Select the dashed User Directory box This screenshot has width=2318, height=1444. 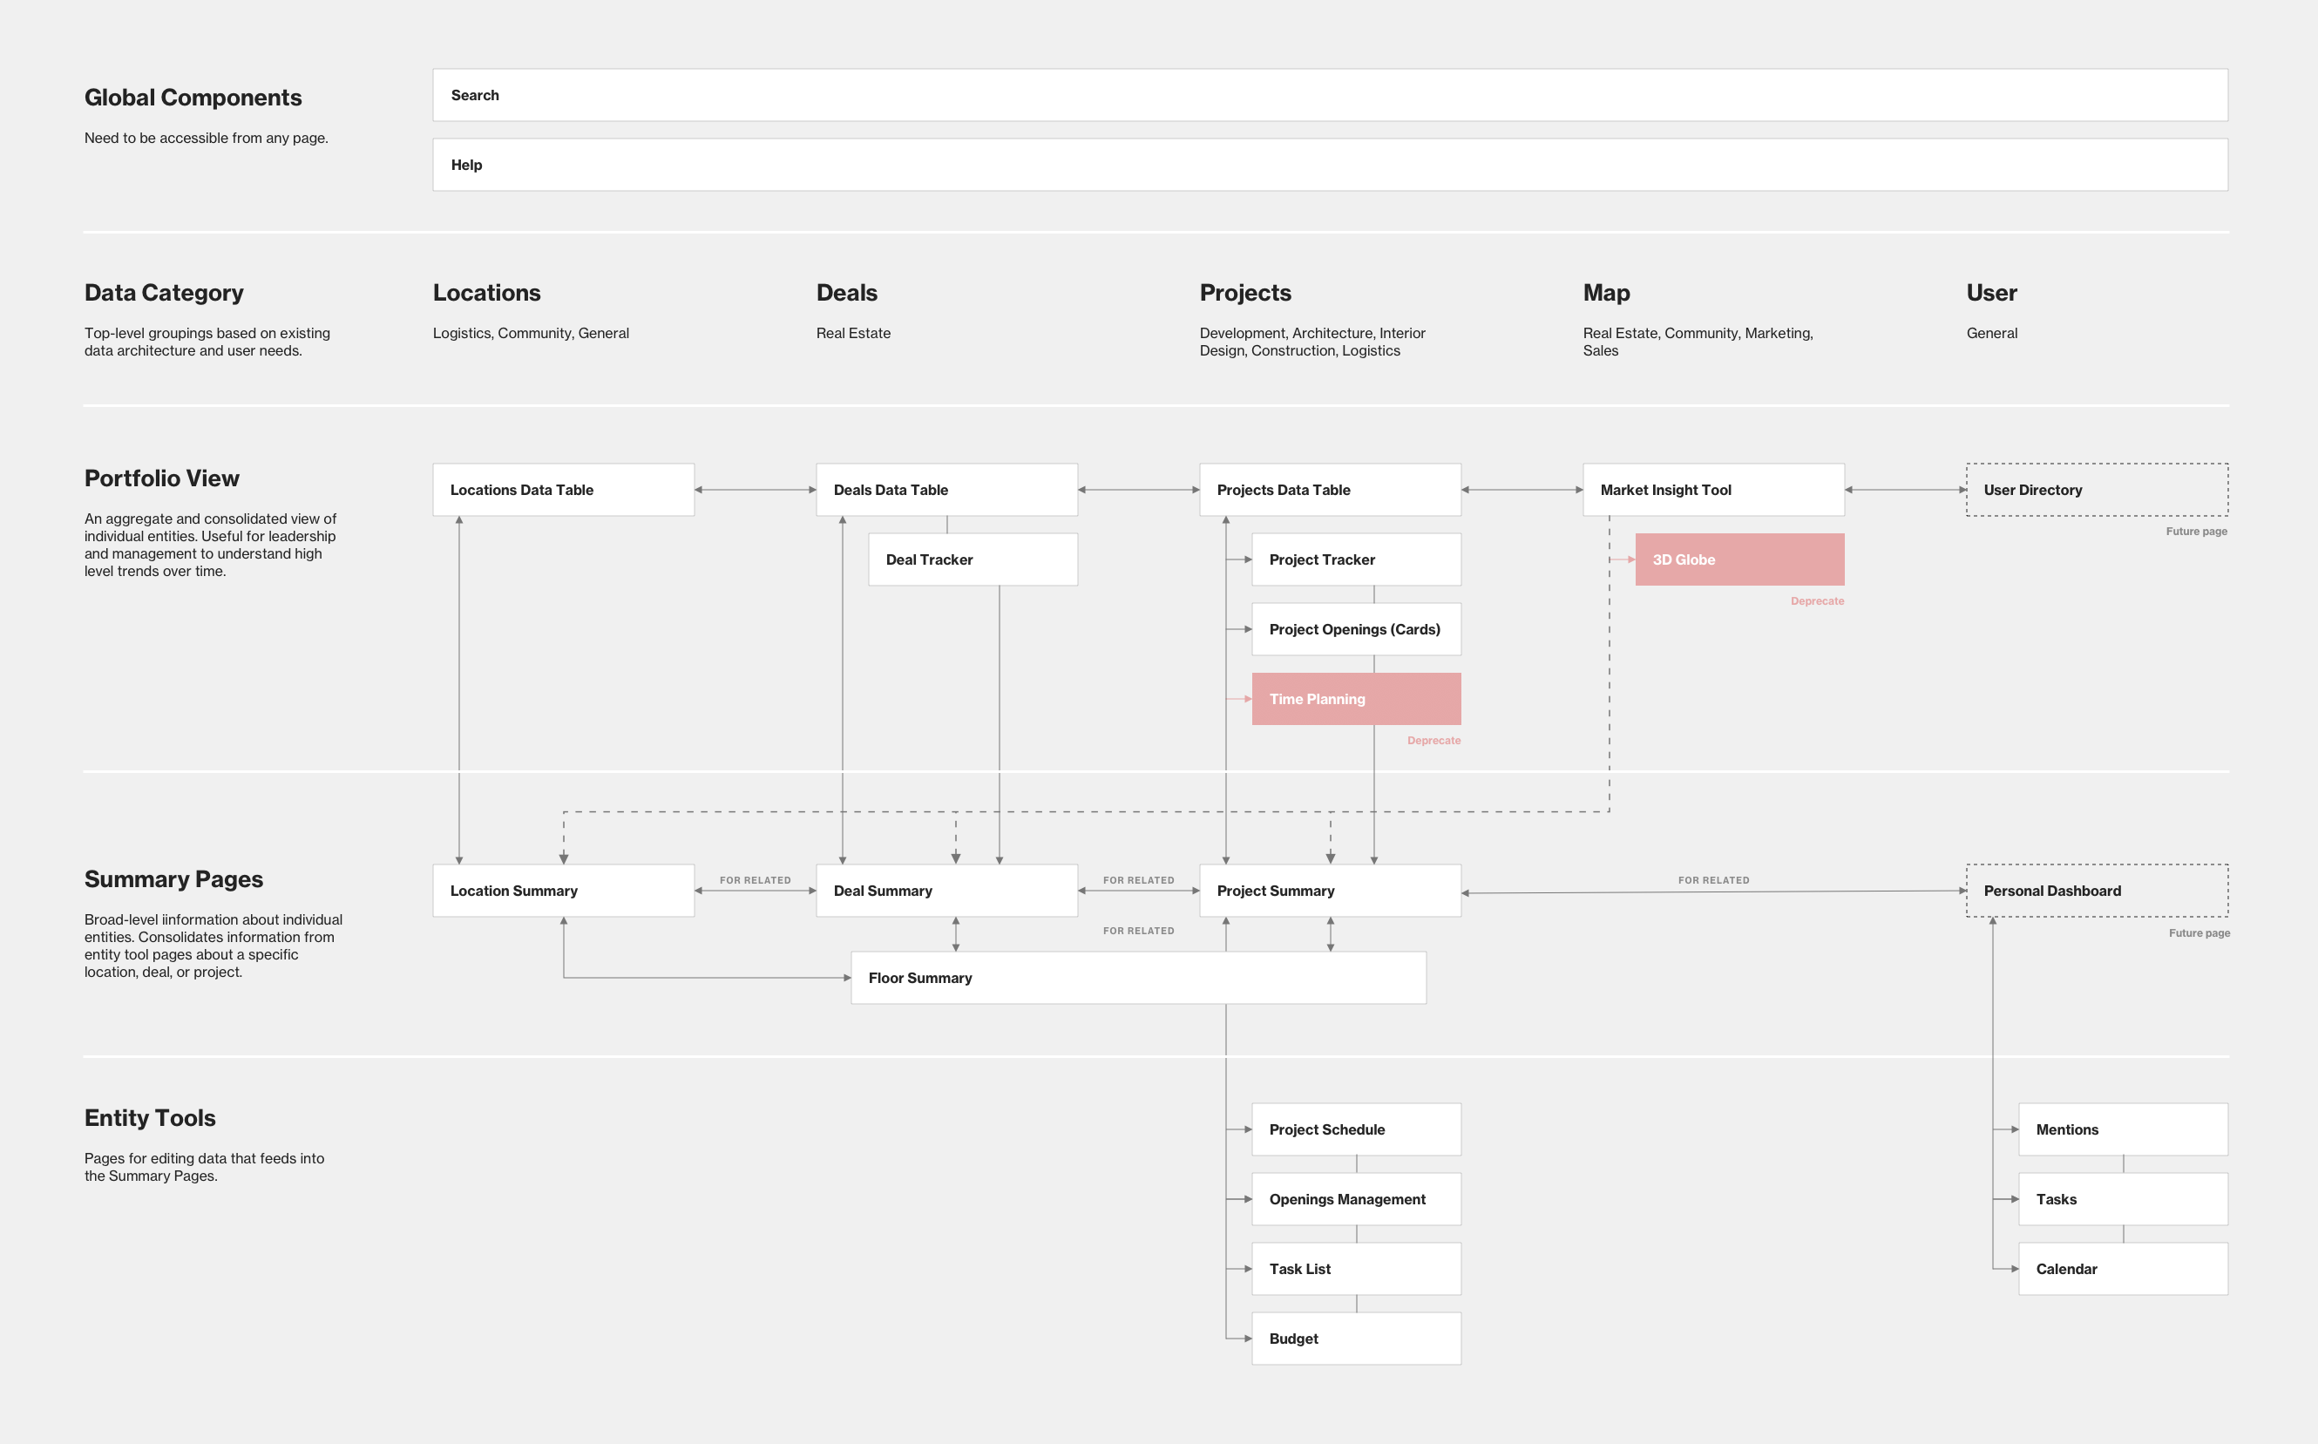click(2097, 490)
